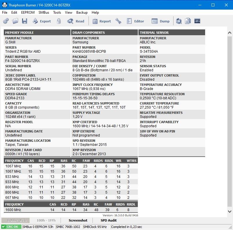Select the 000h - 0FFh page tab
This screenshot has height=230, width=233.
click(x=16, y=220)
